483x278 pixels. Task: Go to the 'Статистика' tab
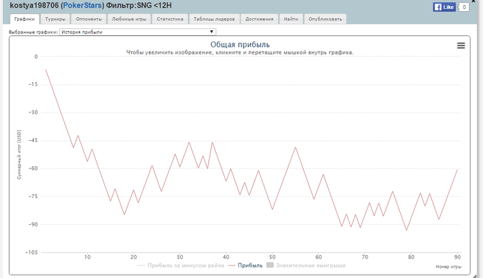pyautogui.click(x=170, y=19)
